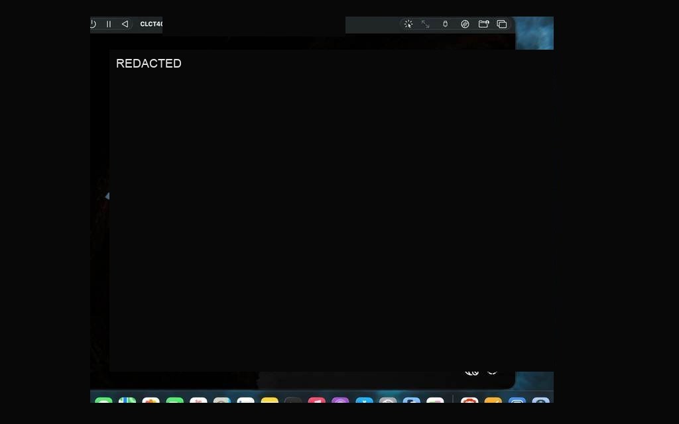Click the small arrow on the left edge

(107, 196)
